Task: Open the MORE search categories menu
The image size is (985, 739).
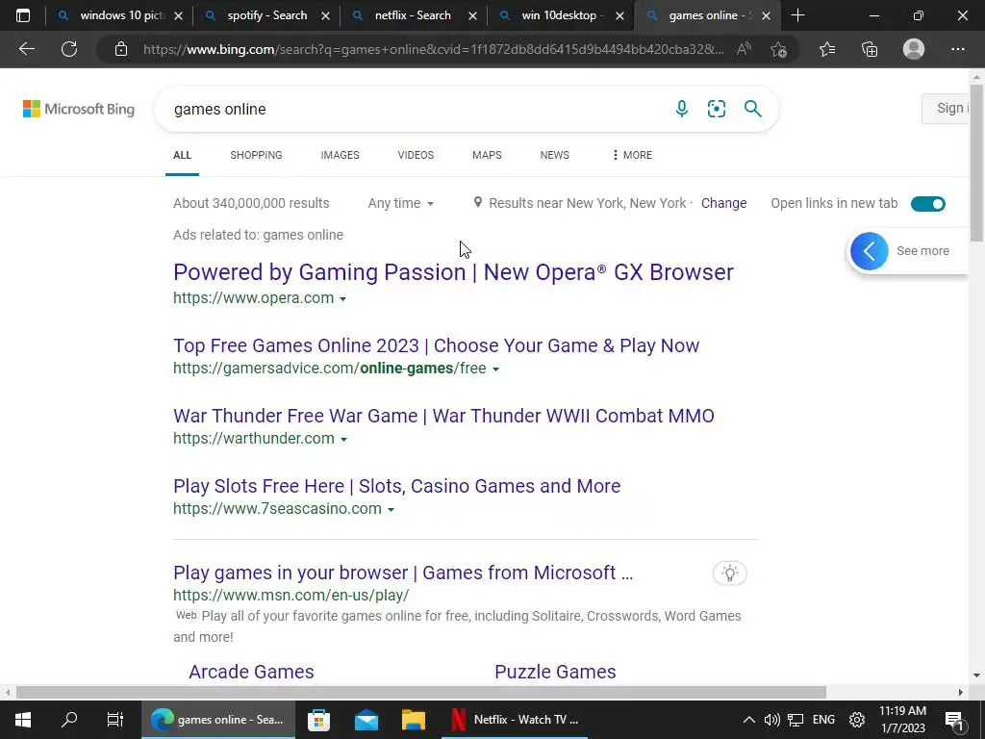Action: click(632, 155)
